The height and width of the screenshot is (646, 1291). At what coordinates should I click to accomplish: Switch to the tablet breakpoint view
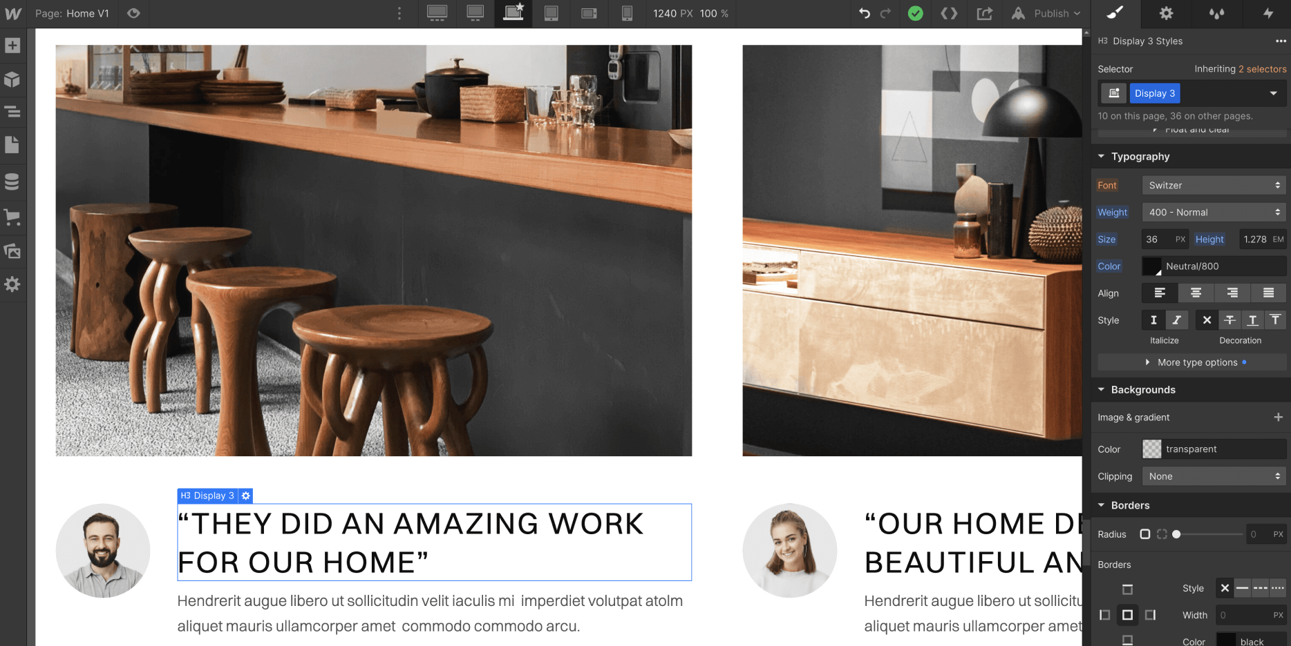pos(551,14)
